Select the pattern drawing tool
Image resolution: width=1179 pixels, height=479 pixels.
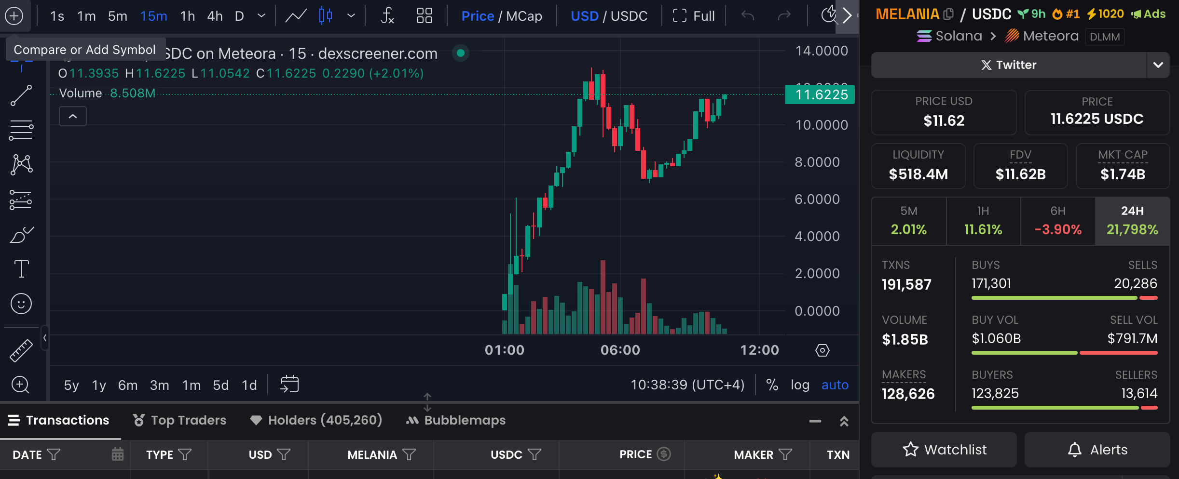point(21,165)
